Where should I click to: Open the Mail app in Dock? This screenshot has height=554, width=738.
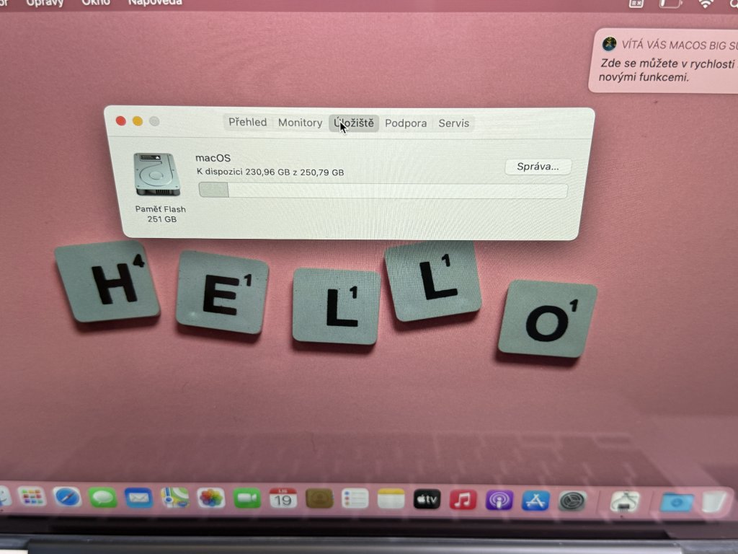pyautogui.click(x=138, y=498)
